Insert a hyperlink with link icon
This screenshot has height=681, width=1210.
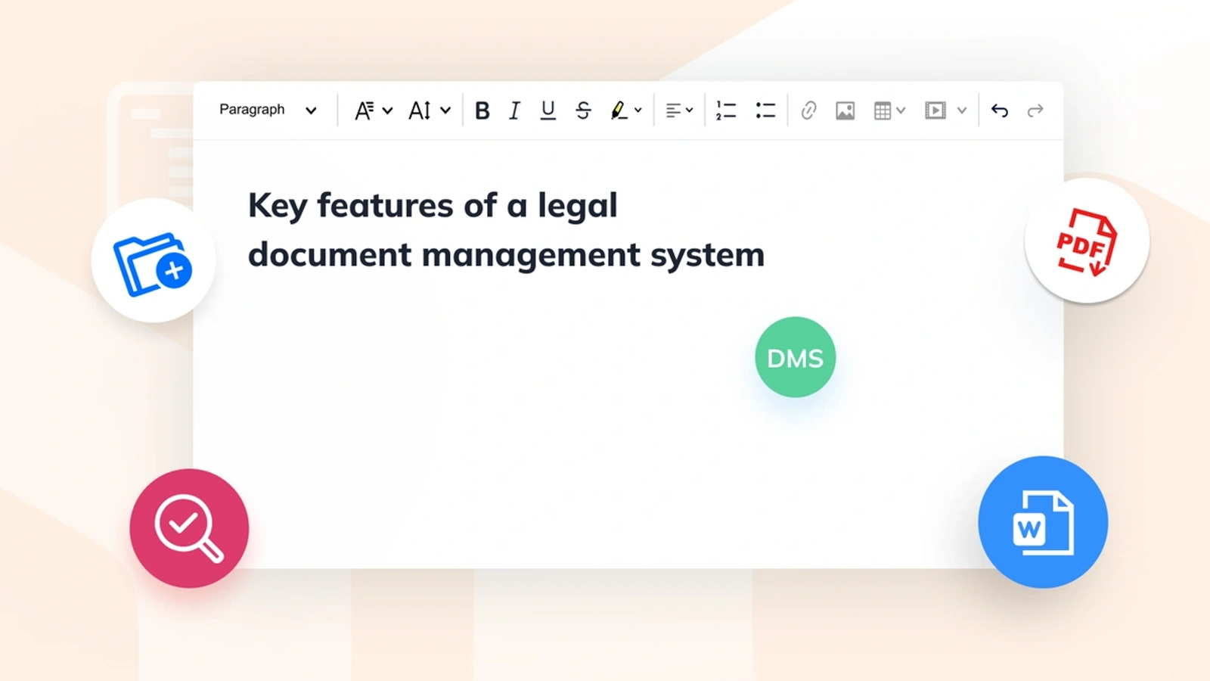(x=808, y=110)
